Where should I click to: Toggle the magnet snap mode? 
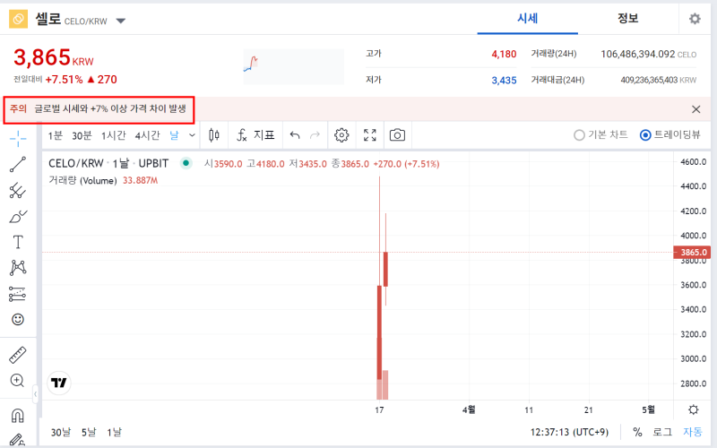[17, 416]
